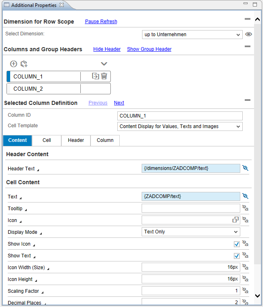
Task: Click the add column plus icon
Action: tap(13, 64)
